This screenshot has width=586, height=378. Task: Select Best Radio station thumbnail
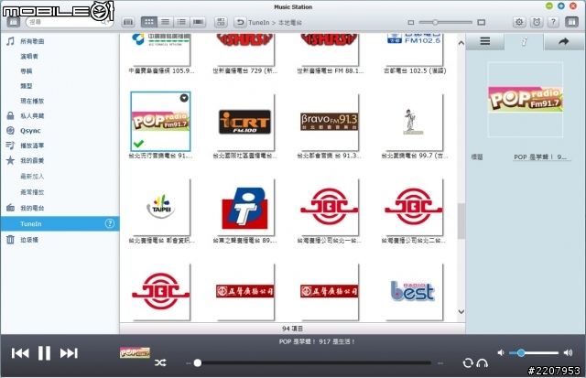413,292
